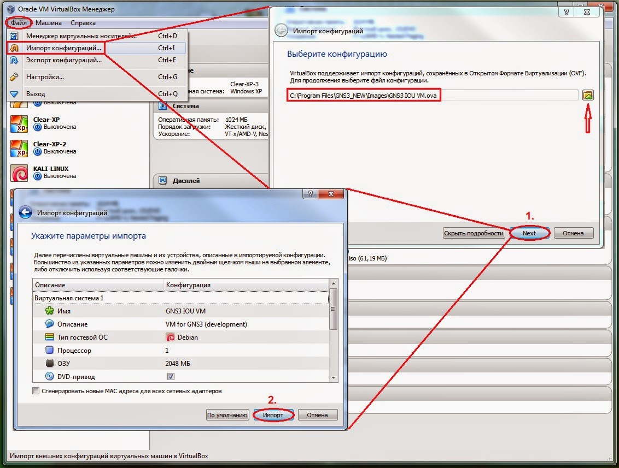
Task: Select Менеджер виртуальных носителей menu entry
Action: (97, 36)
